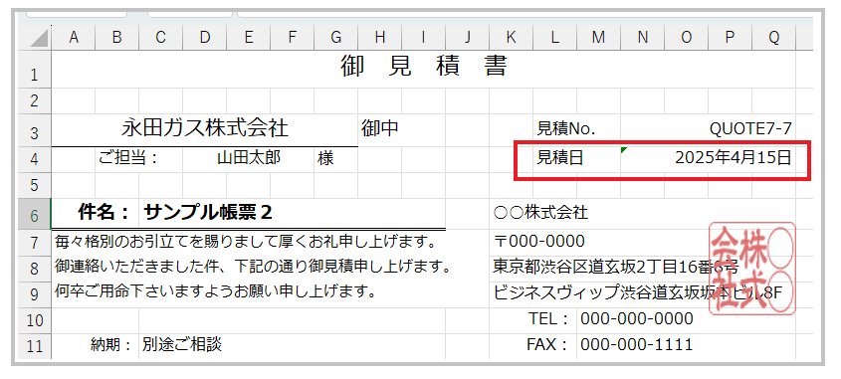841x379 pixels.
Task: Click the green error indicator on date cell
Action: tap(624, 150)
